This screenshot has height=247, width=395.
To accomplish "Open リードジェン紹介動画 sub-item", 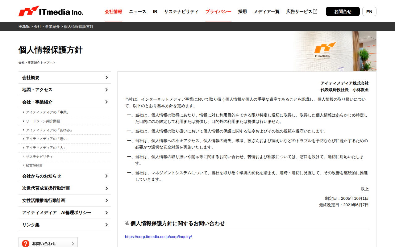I will (x=43, y=121).
